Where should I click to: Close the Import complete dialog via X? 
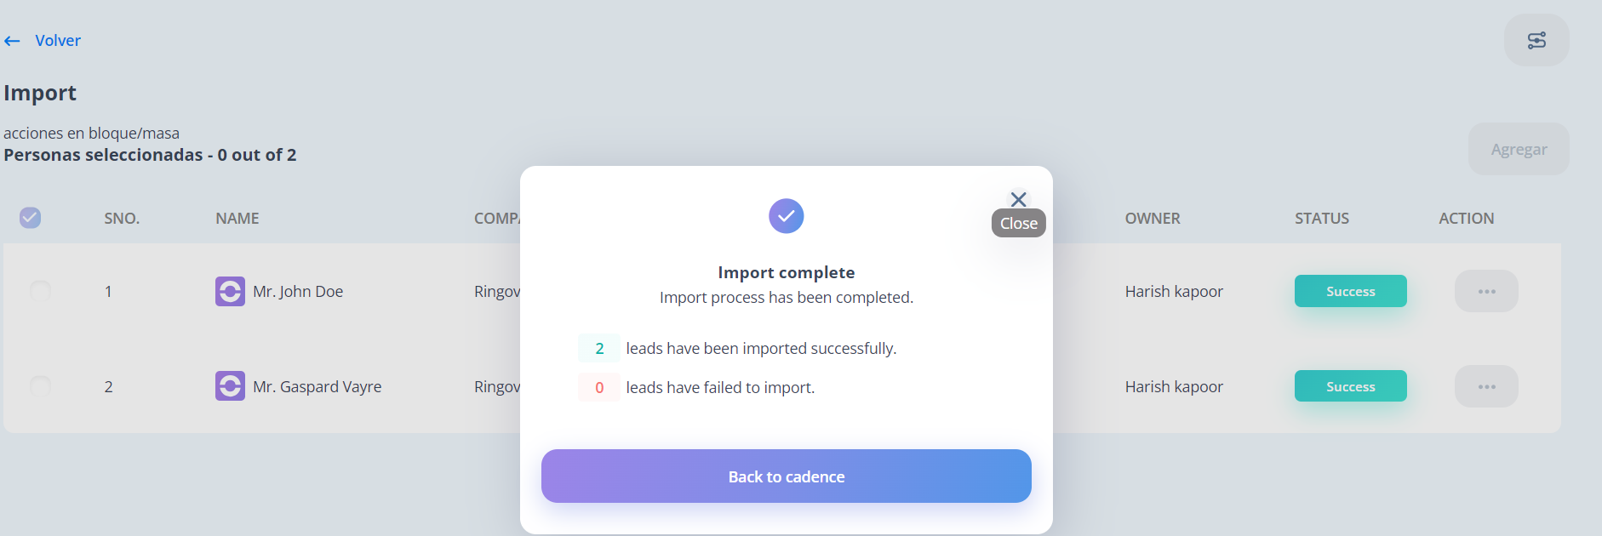(x=1018, y=200)
